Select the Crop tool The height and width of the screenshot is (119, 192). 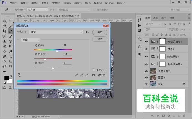(4, 31)
